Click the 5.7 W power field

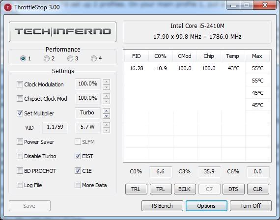(87, 127)
